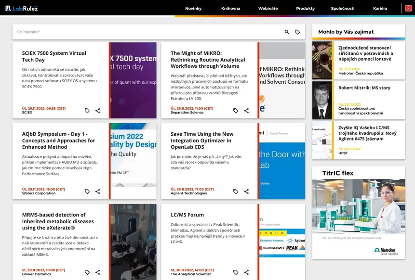This screenshot has width=415, height=280.
Task: Click 'St, 30.11.2022, 14:00 (CET)' date
Action: pos(192,270)
